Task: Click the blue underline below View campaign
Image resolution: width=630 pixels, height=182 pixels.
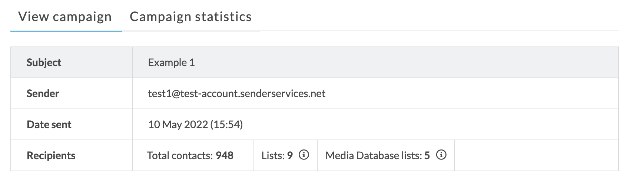Action: (x=66, y=31)
